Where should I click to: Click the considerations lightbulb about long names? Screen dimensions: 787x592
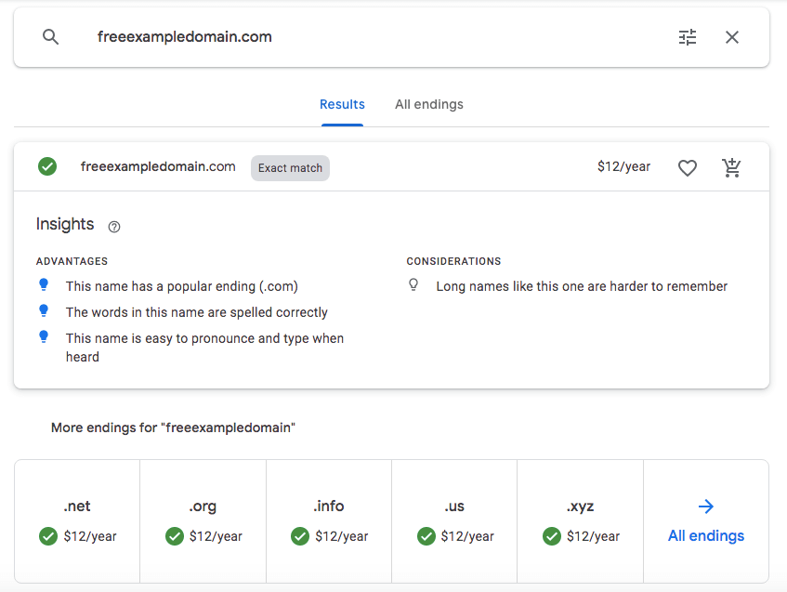(413, 284)
